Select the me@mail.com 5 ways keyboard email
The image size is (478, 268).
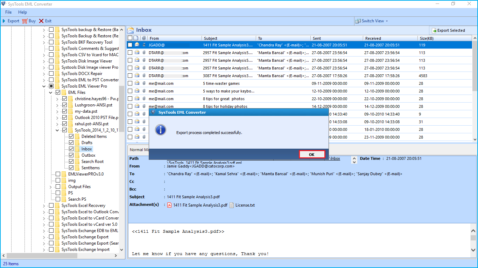coord(299,91)
